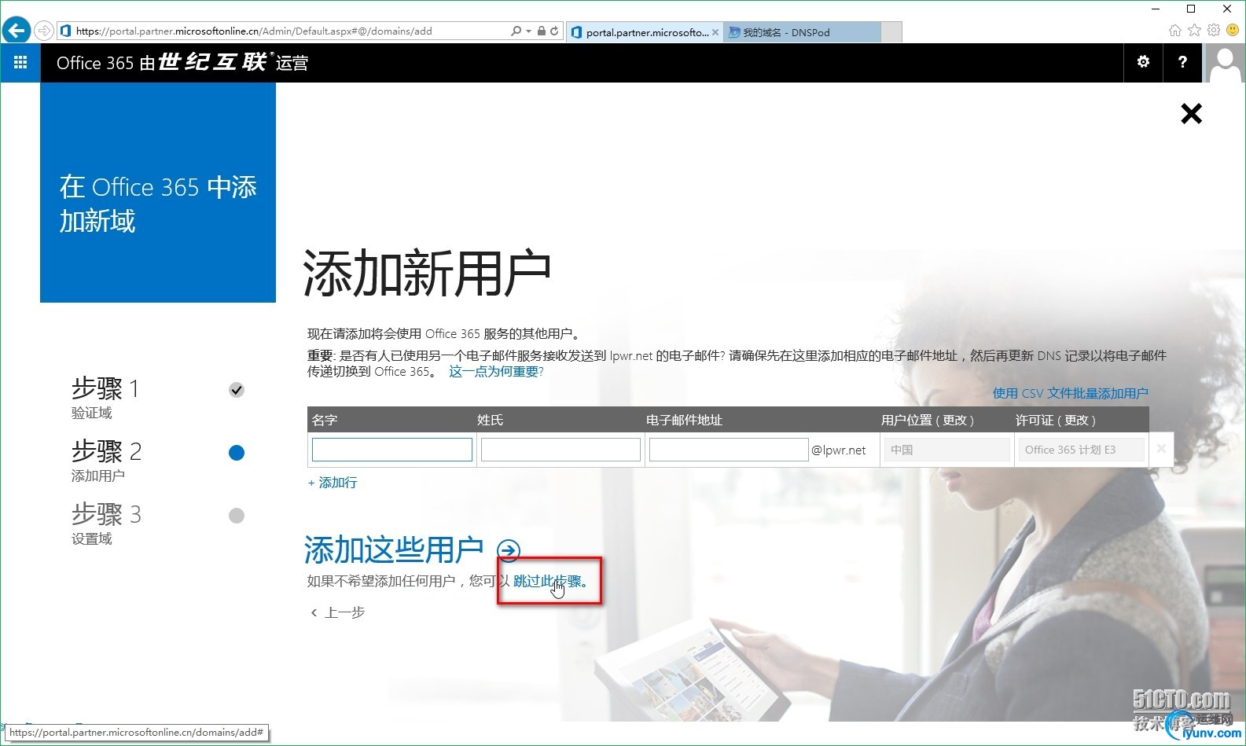The height and width of the screenshot is (746, 1246).
Task: Click the refresh icon in address bar
Action: (x=554, y=31)
